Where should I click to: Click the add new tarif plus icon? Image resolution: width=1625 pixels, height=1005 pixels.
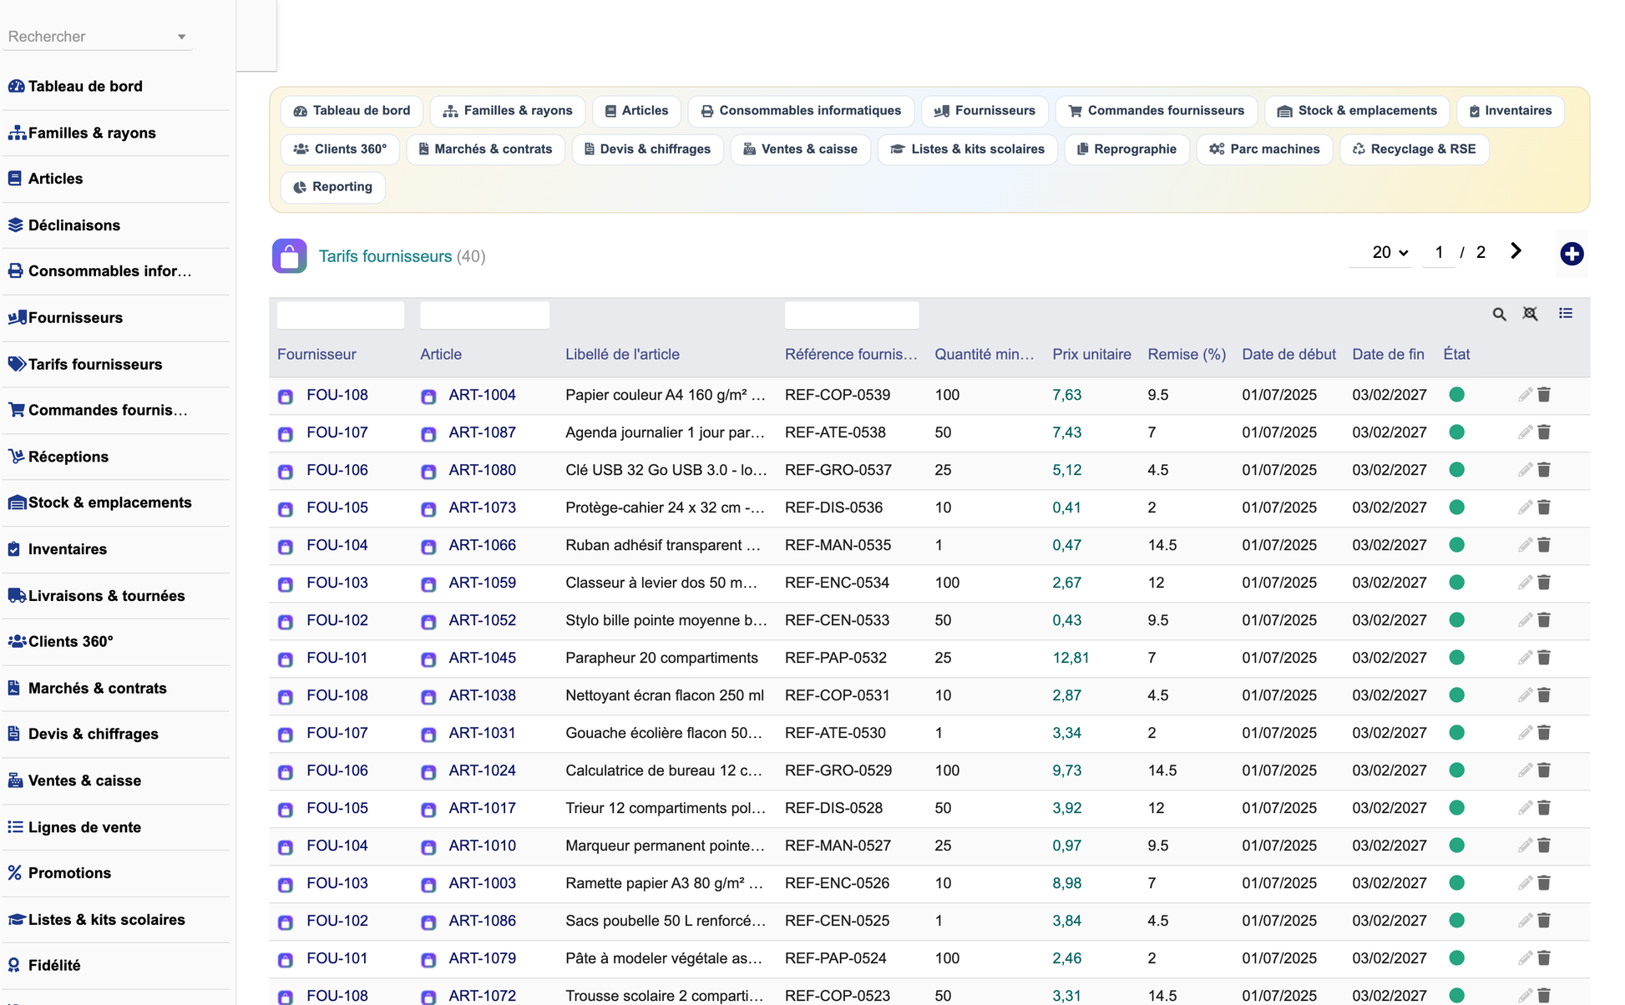[x=1572, y=254]
